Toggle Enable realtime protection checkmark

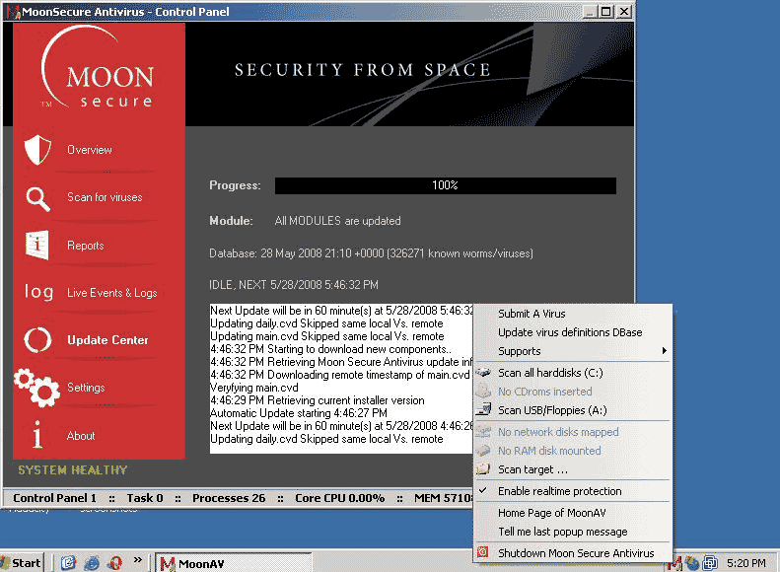pos(482,490)
